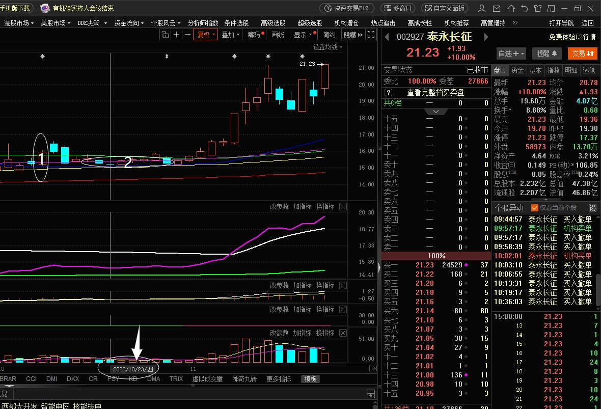Switch to 基本 tab
601x409 pixels.
(535, 70)
